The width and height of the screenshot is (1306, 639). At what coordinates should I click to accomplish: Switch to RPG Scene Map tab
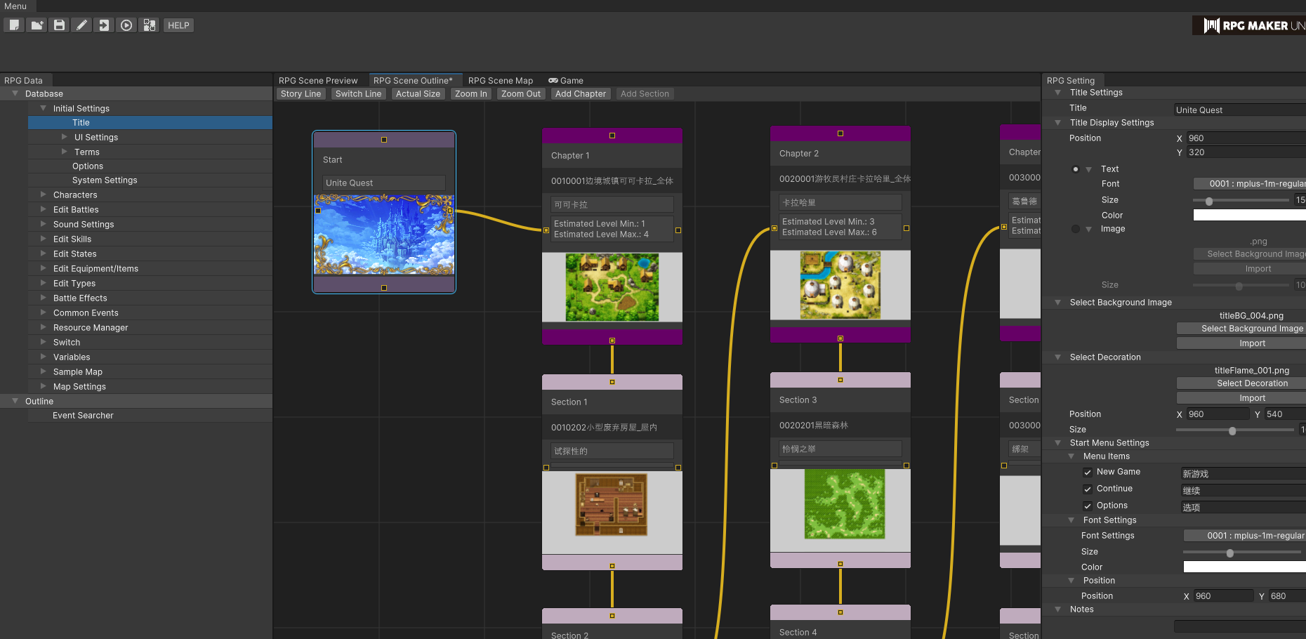tap(501, 80)
